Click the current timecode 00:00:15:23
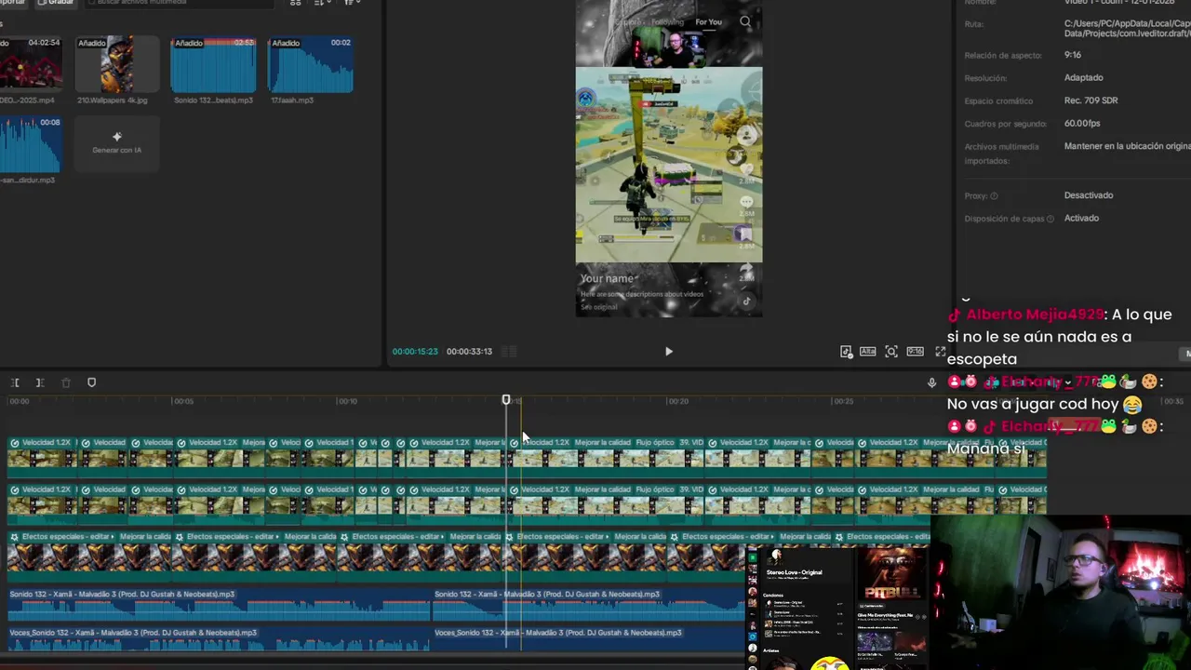The width and height of the screenshot is (1191, 670). tap(415, 352)
